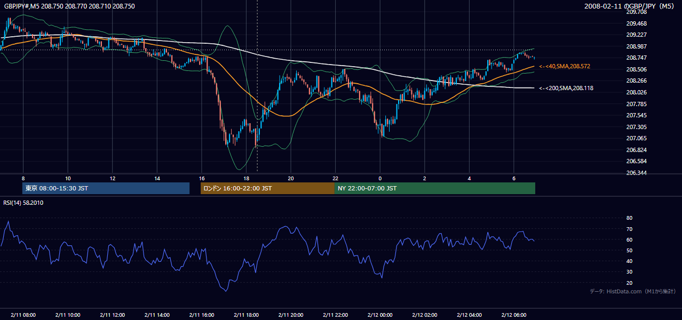The image size is (682, 320).
Task: Select the NY 22:00-07:00 JST session bar
Action: [x=435, y=188]
